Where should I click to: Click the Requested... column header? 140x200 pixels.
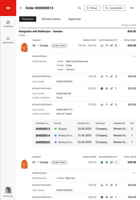click(84, 123)
